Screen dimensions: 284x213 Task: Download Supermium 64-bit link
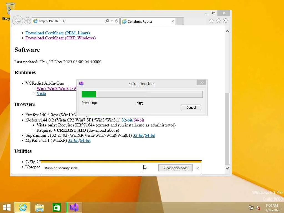click(x=150, y=135)
